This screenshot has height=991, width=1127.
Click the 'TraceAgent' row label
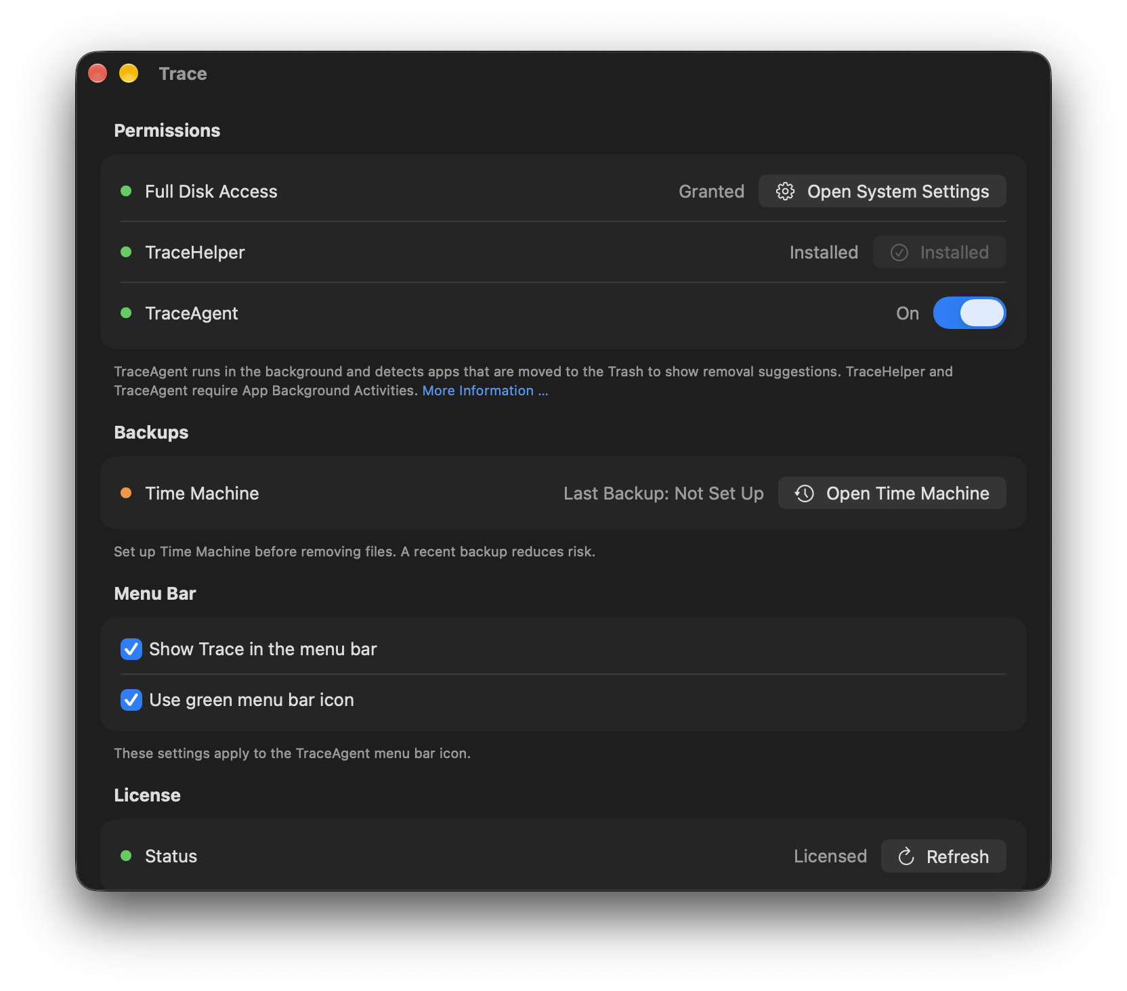point(192,313)
